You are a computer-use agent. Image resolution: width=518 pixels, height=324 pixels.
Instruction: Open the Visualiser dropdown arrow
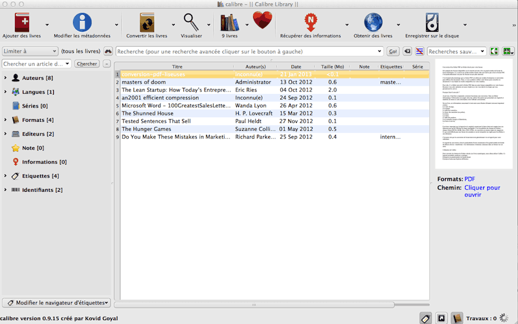(208, 25)
